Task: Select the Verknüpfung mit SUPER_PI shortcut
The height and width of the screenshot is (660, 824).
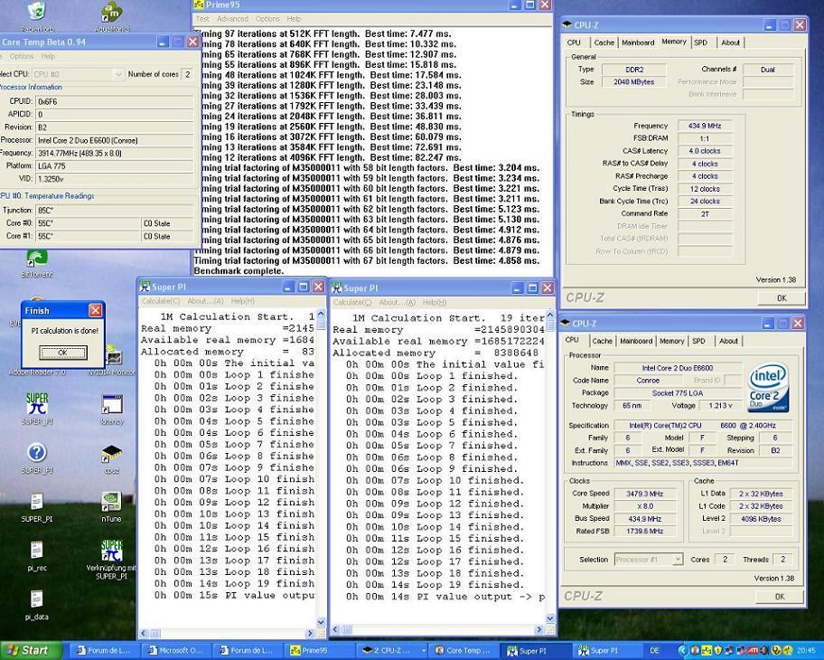Action: (x=111, y=550)
